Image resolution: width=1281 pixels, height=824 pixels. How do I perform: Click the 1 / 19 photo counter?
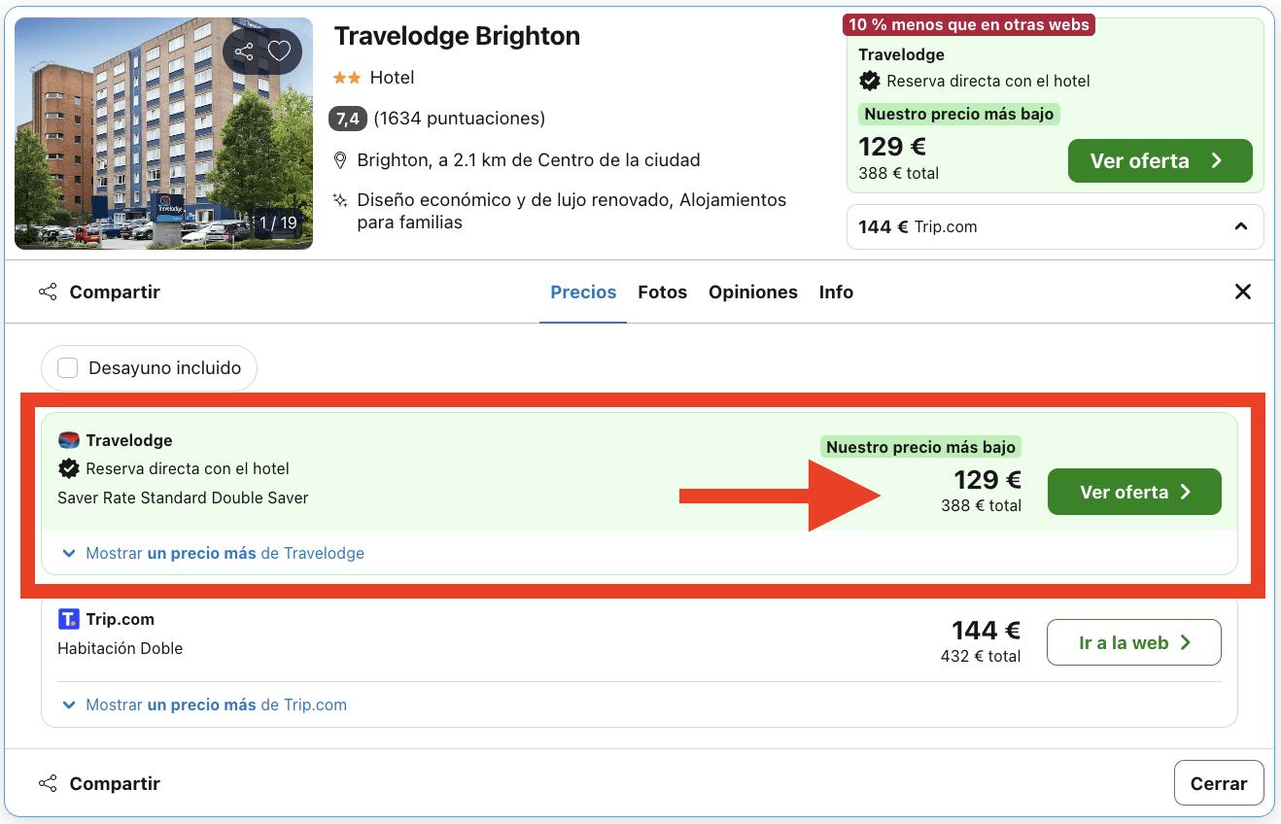(x=278, y=223)
